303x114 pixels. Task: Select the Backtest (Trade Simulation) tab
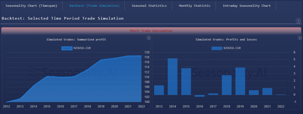click(94, 6)
